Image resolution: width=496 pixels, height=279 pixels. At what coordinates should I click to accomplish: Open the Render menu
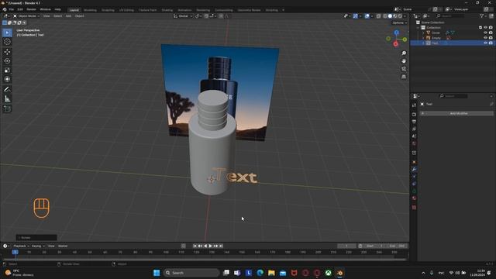pos(31,9)
